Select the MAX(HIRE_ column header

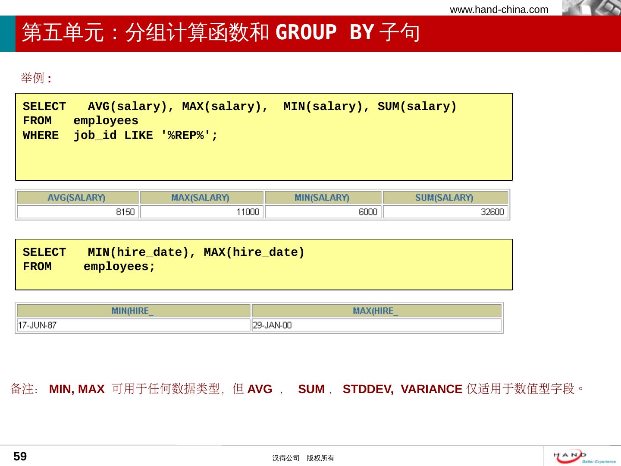pos(376,311)
